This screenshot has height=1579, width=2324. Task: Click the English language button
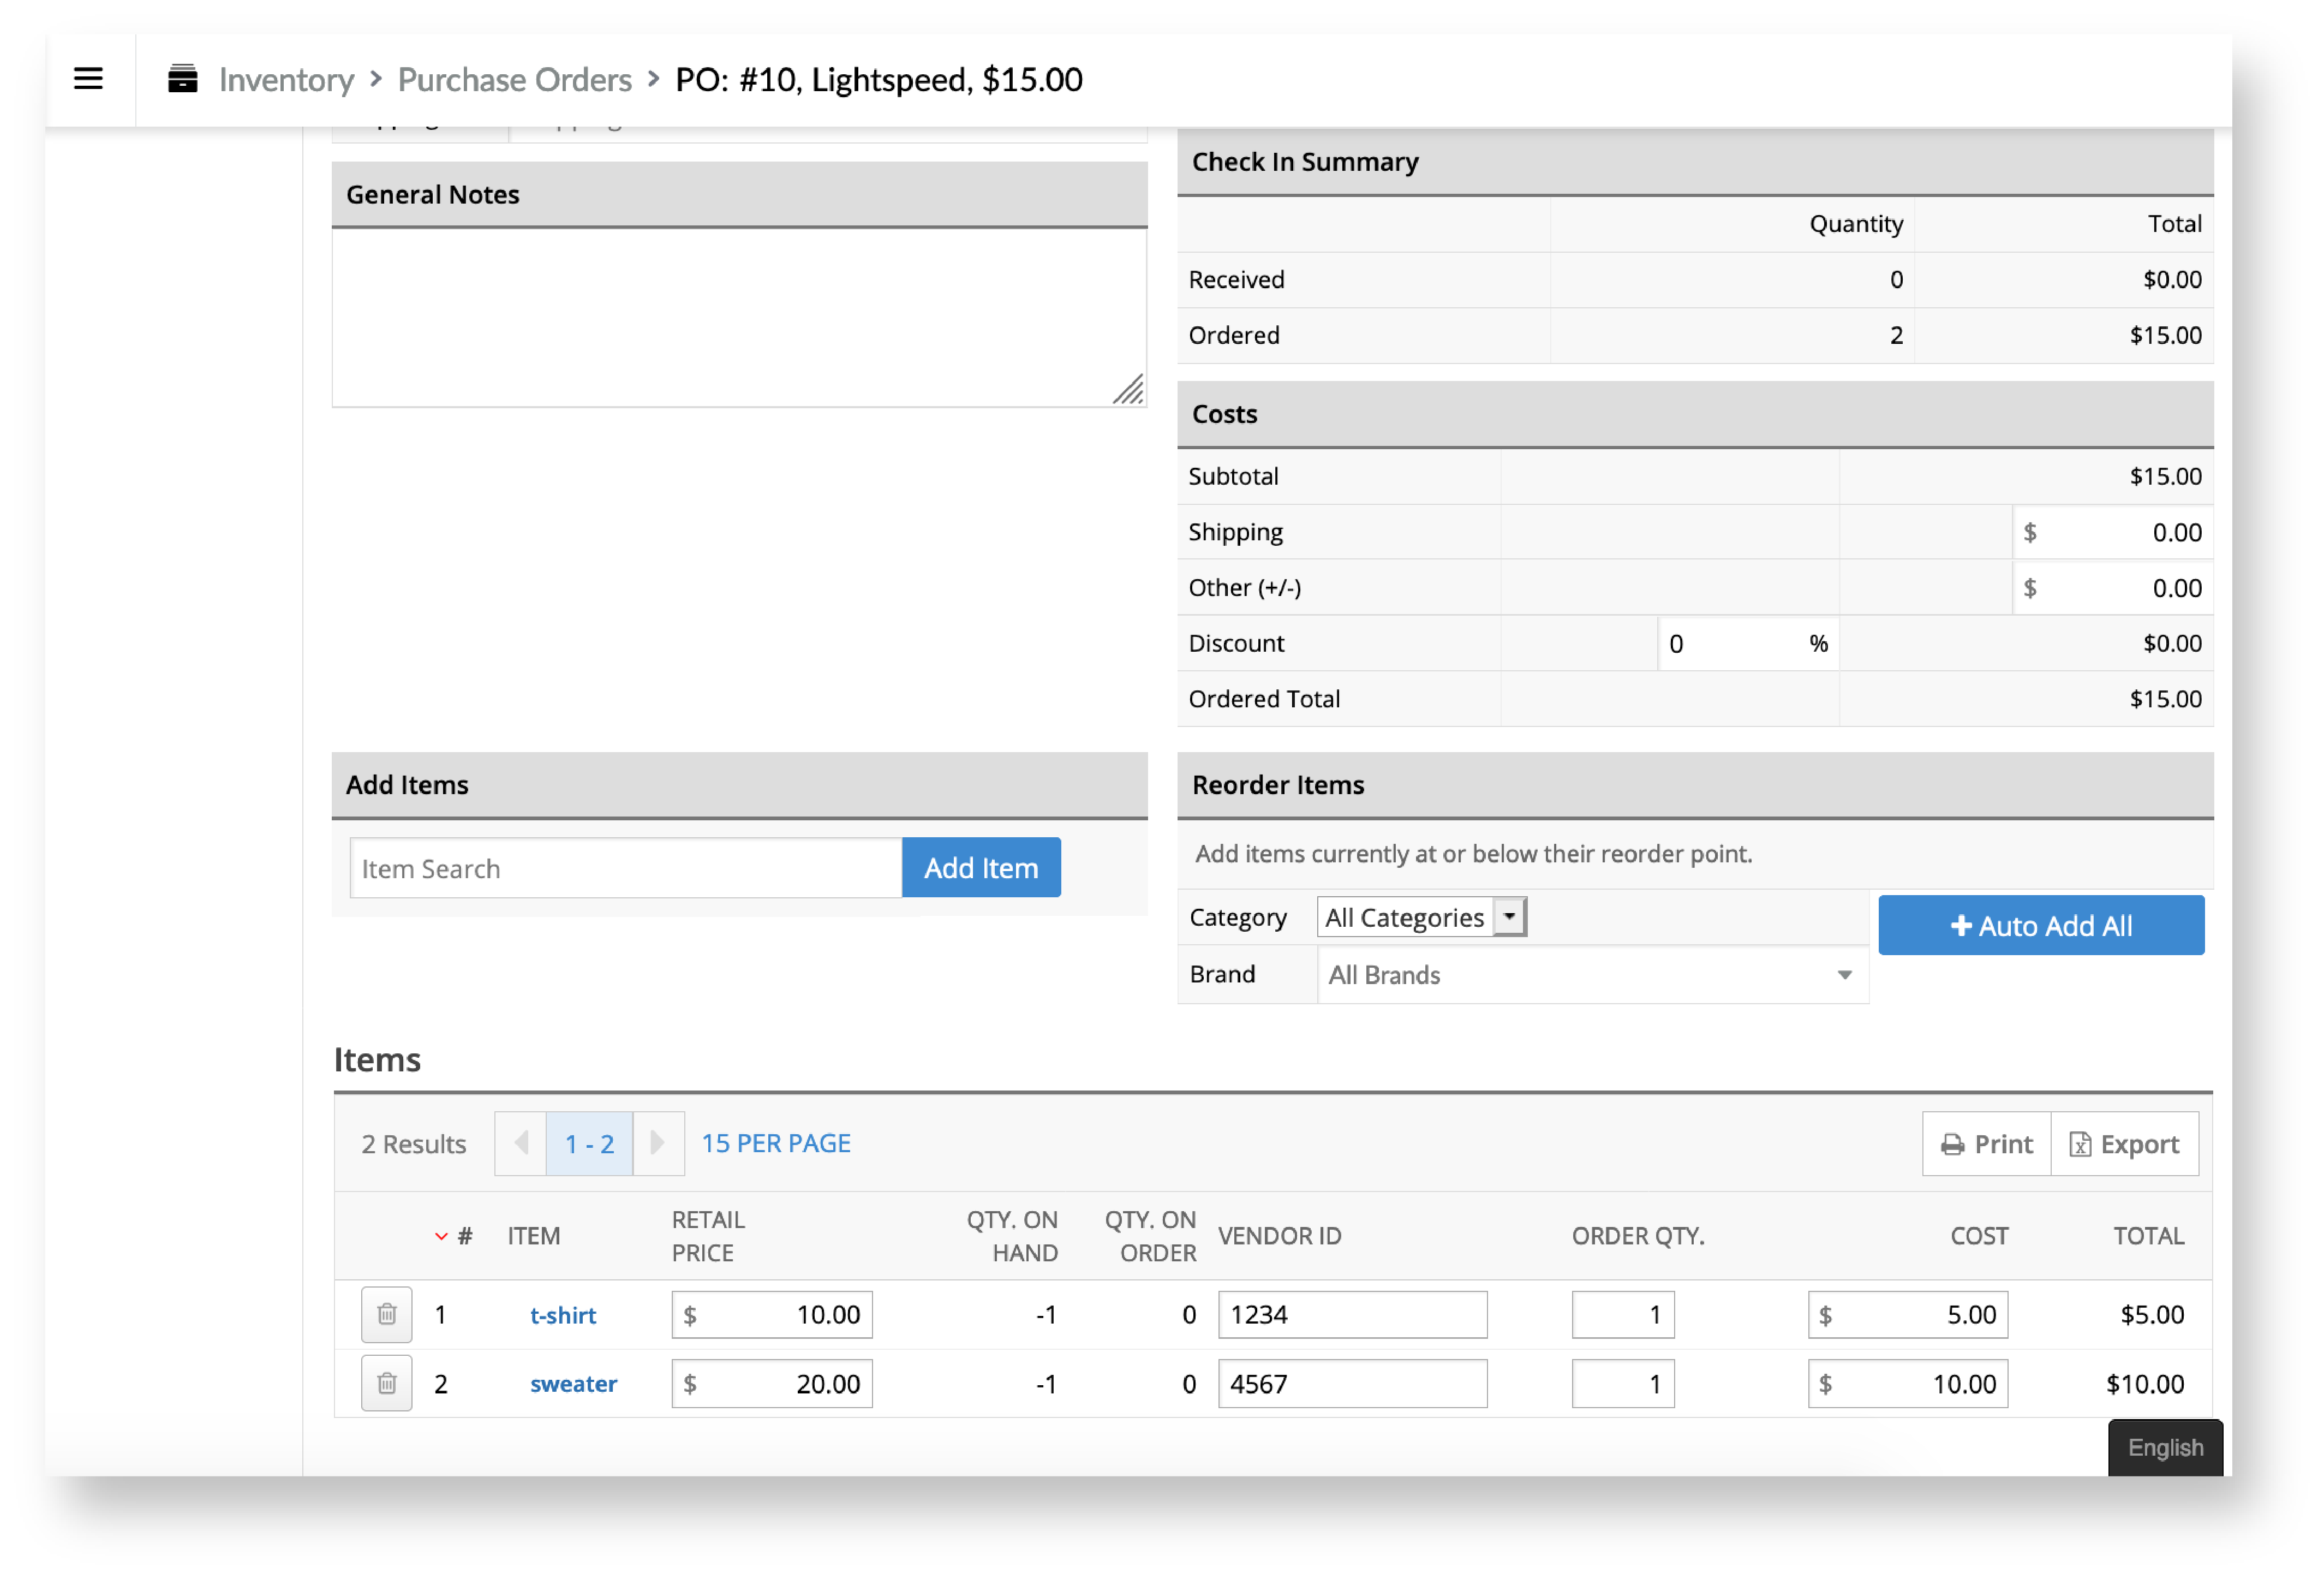(2165, 1448)
